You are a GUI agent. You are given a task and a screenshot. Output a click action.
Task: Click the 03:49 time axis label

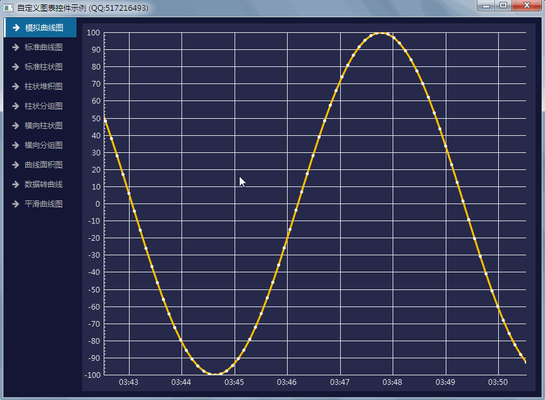(445, 382)
